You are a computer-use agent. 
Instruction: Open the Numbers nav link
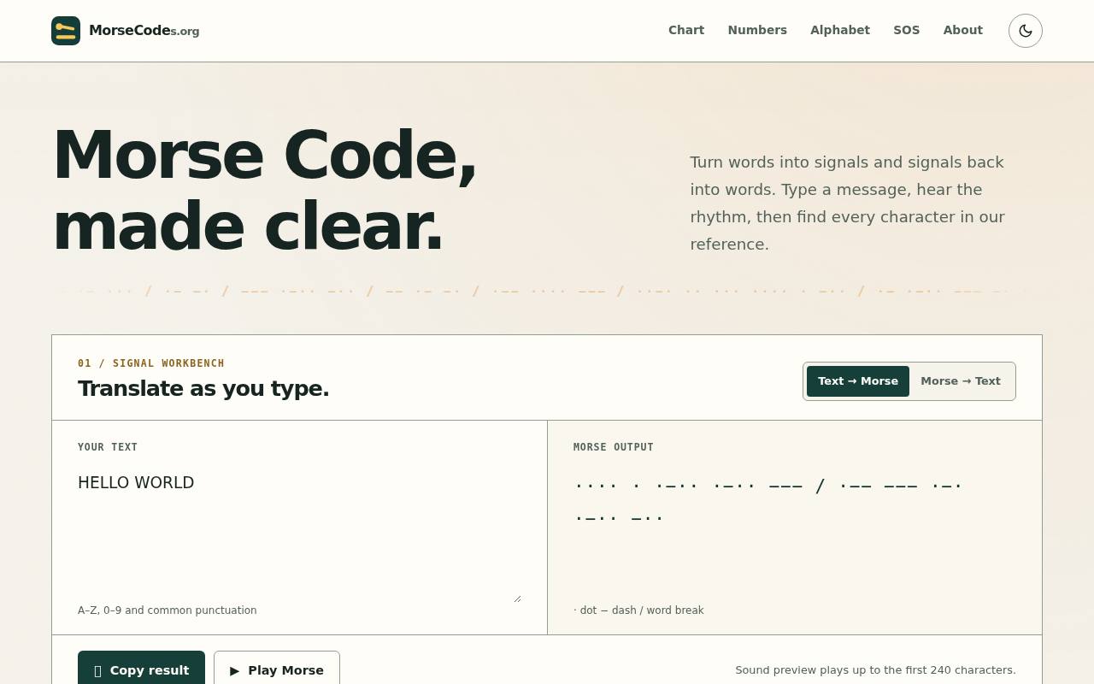[x=757, y=30]
